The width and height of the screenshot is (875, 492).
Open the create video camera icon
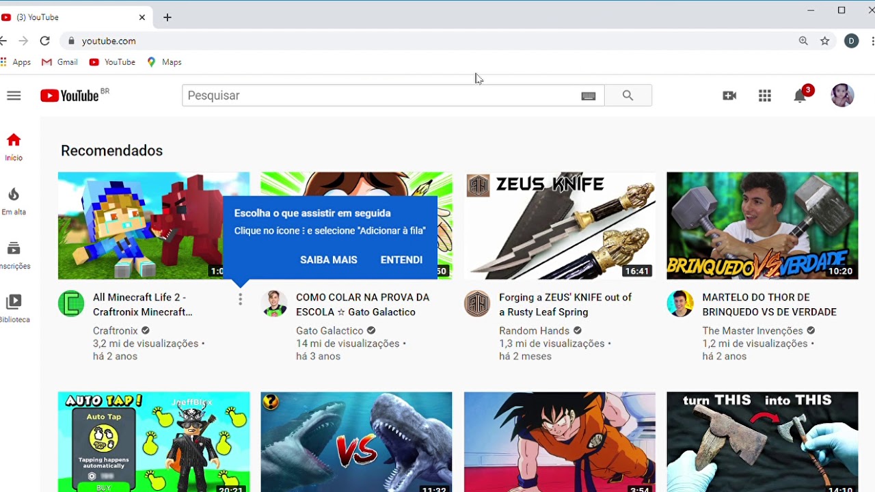click(729, 96)
